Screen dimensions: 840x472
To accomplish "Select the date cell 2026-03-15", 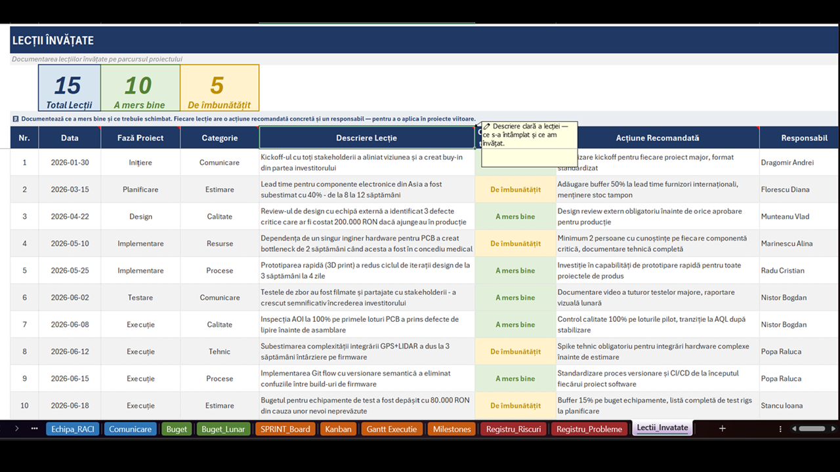I will 70,189.
